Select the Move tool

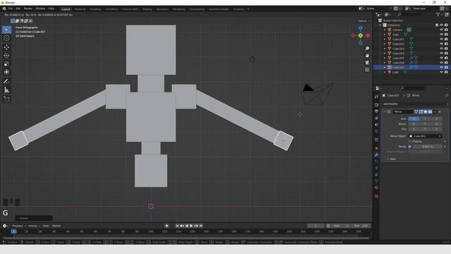tap(6, 47)
